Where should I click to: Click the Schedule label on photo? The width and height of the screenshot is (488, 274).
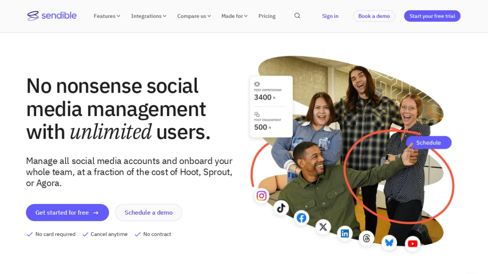429,142
